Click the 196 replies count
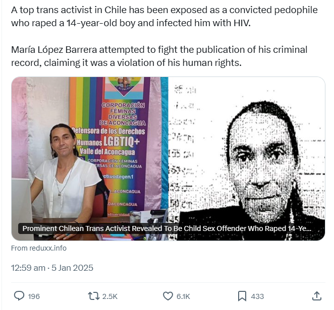The height and width of the screenshot is (310, 334). (x=34, y=296)
